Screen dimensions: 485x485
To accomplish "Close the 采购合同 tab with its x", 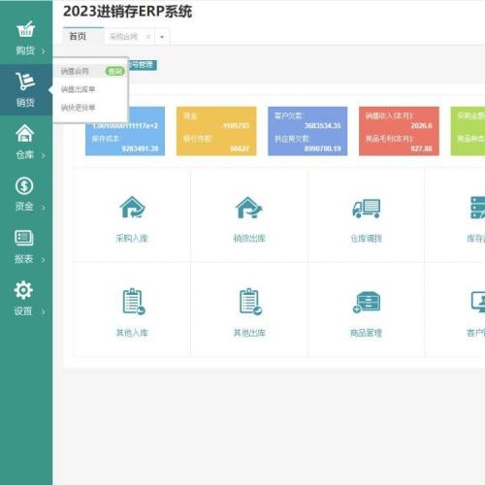I will pos(148,37).
